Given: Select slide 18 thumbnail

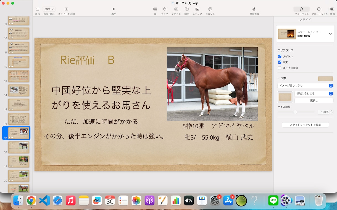Looking at the screenshot, I should coord(19,147).
